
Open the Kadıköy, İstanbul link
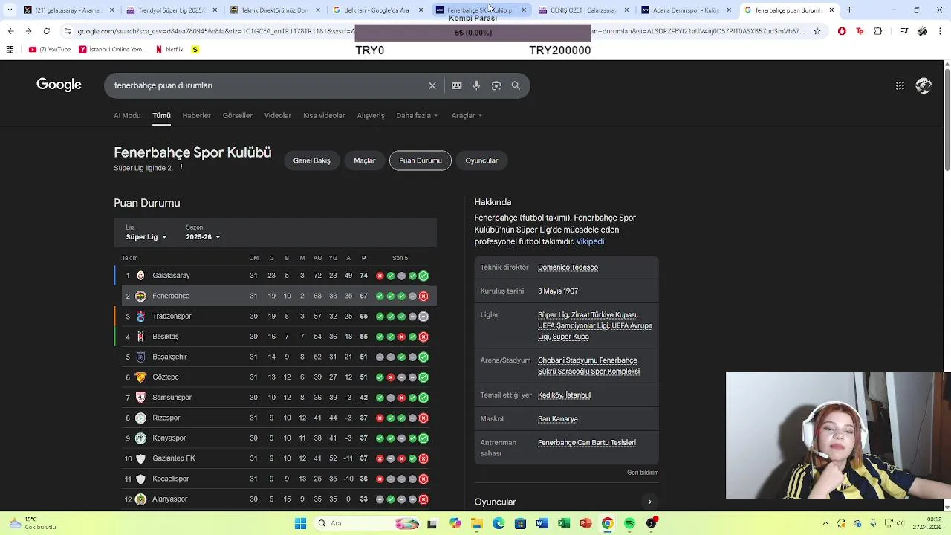pyautogui.click(x=564, y=395)
